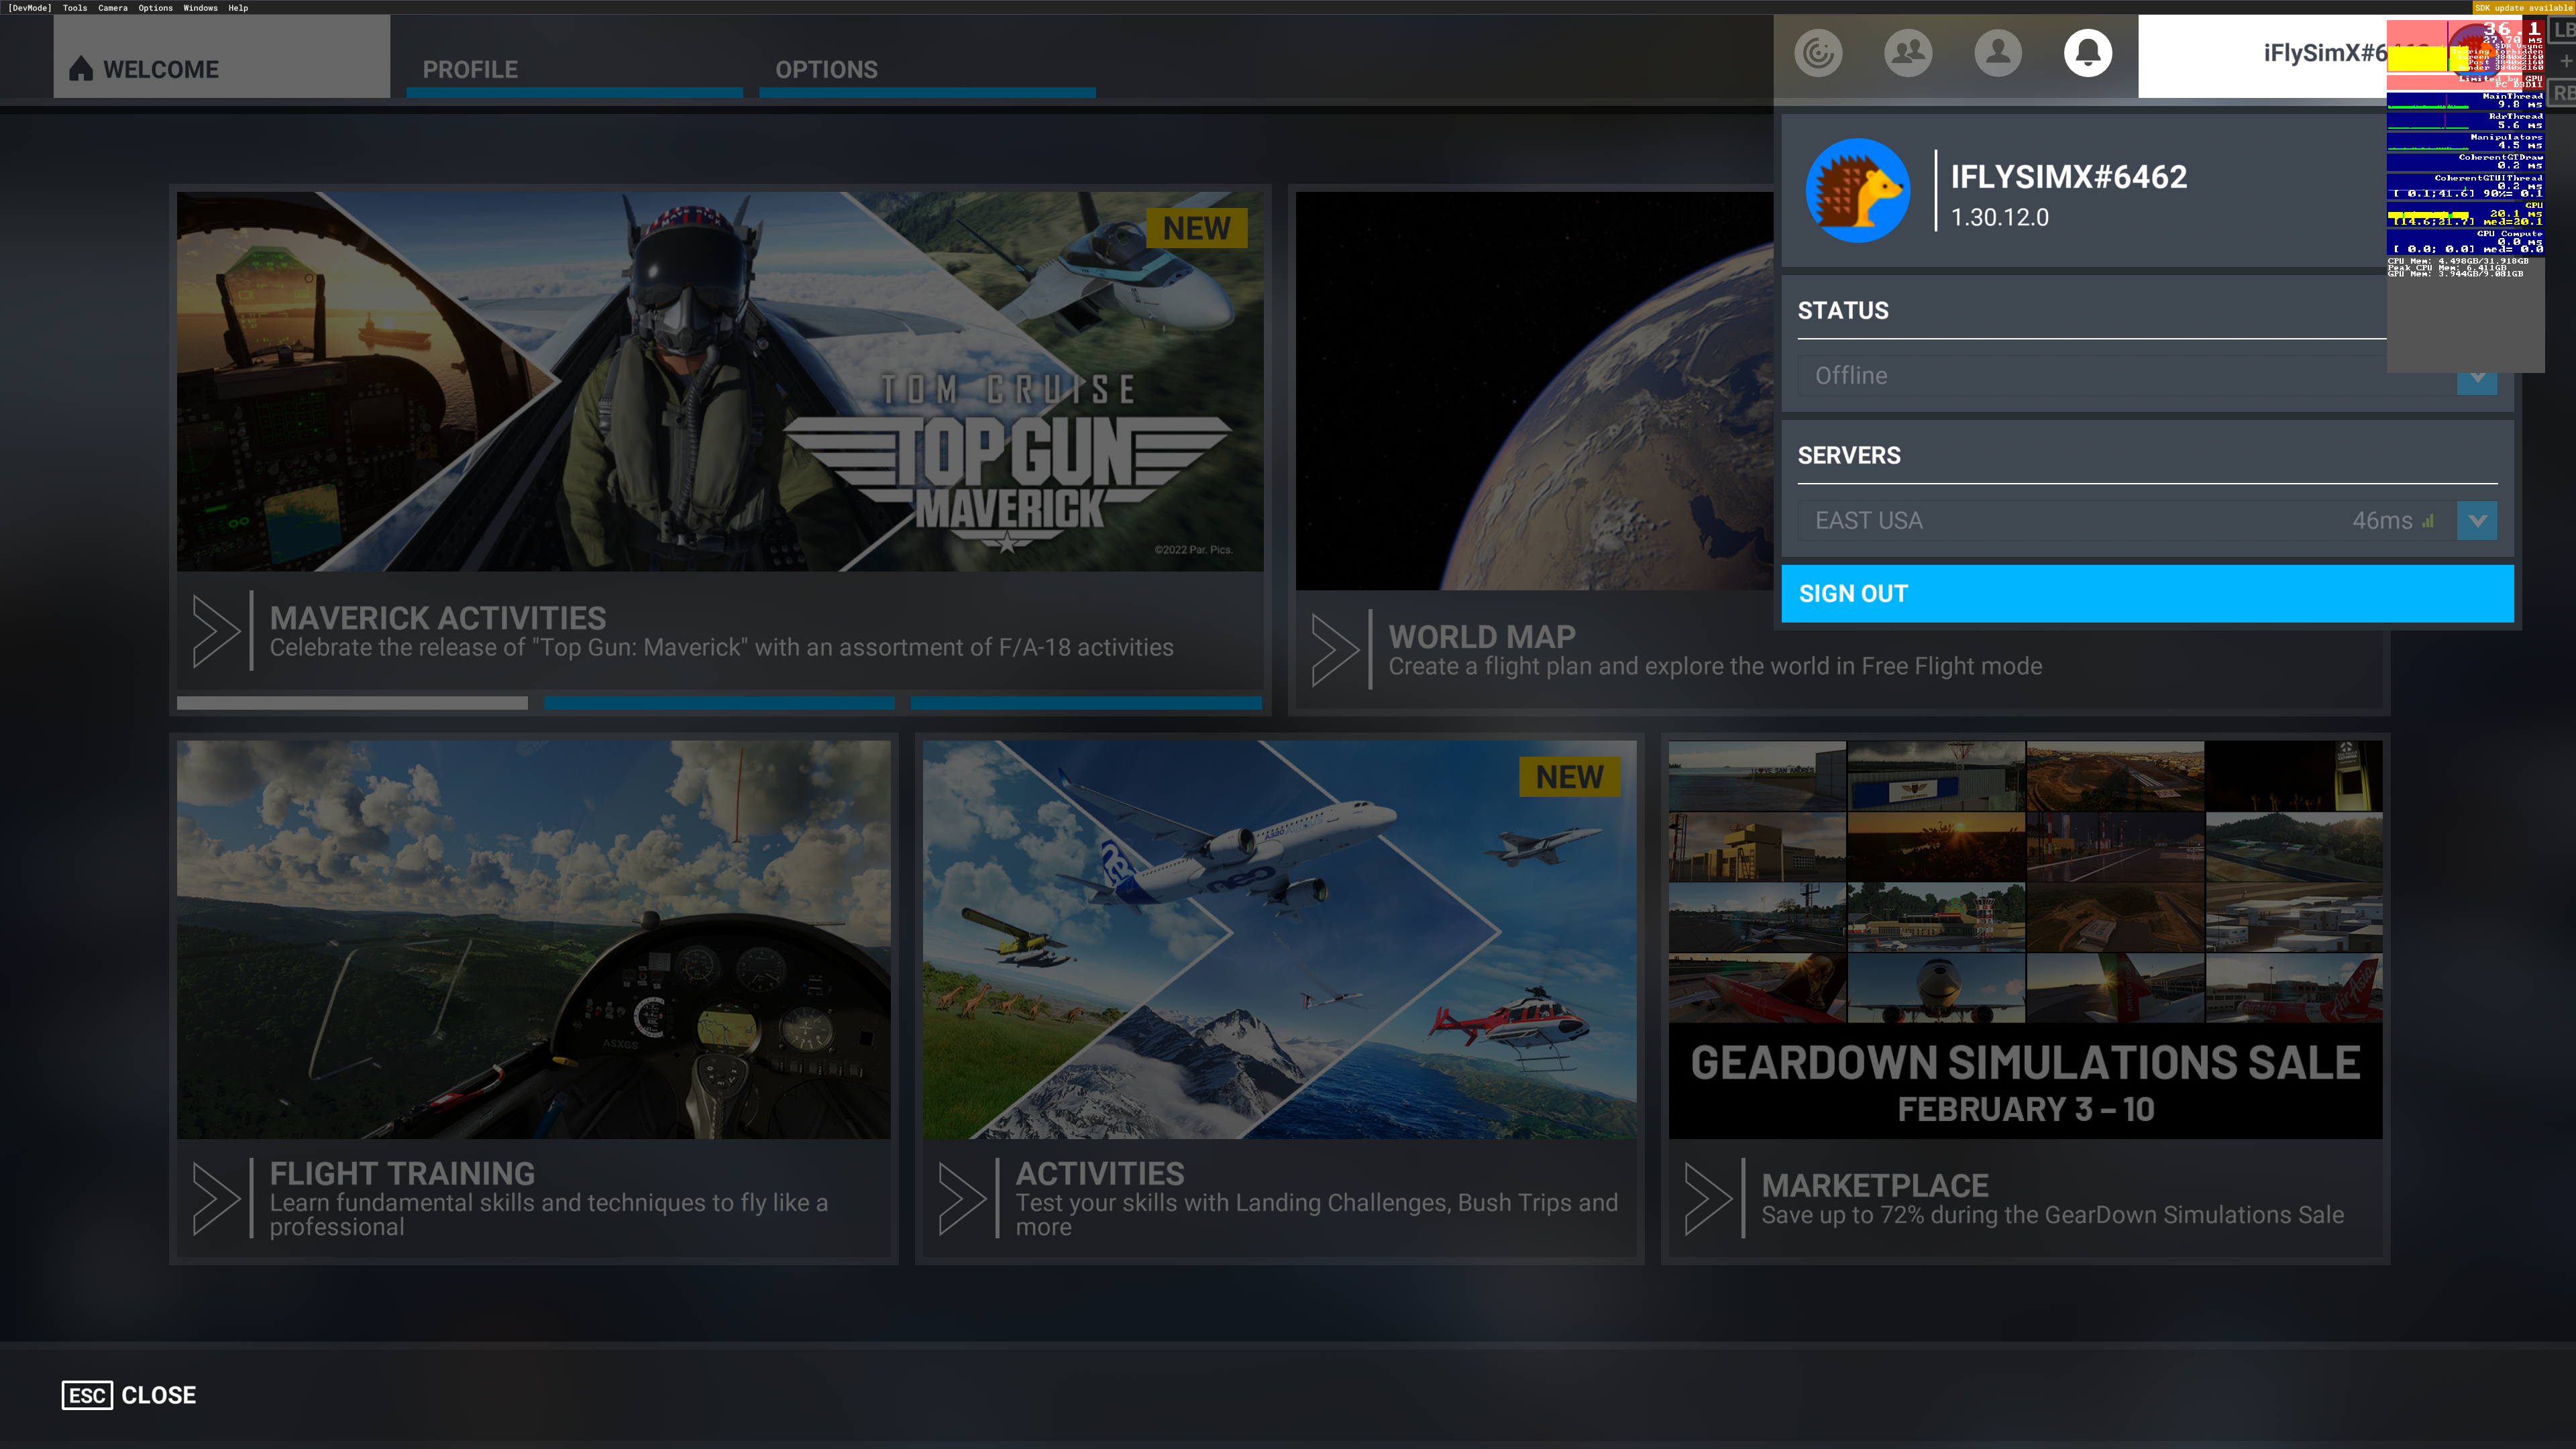Click the version number 1.30.12.0
The image size is (2576, 1449).
1999,218
